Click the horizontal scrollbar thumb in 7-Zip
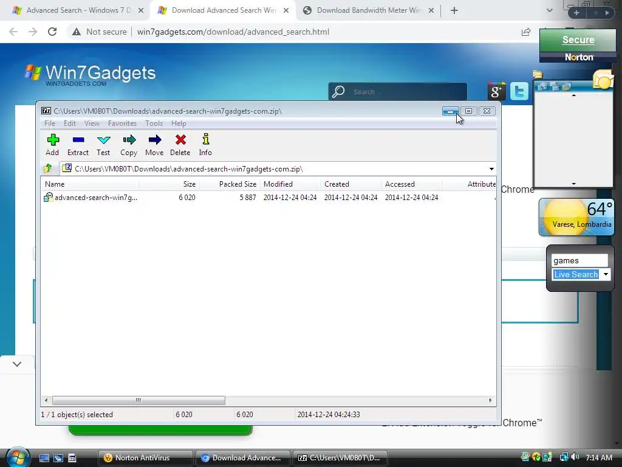The height and width of the screenshot is (467, 622). coord(138,400)
